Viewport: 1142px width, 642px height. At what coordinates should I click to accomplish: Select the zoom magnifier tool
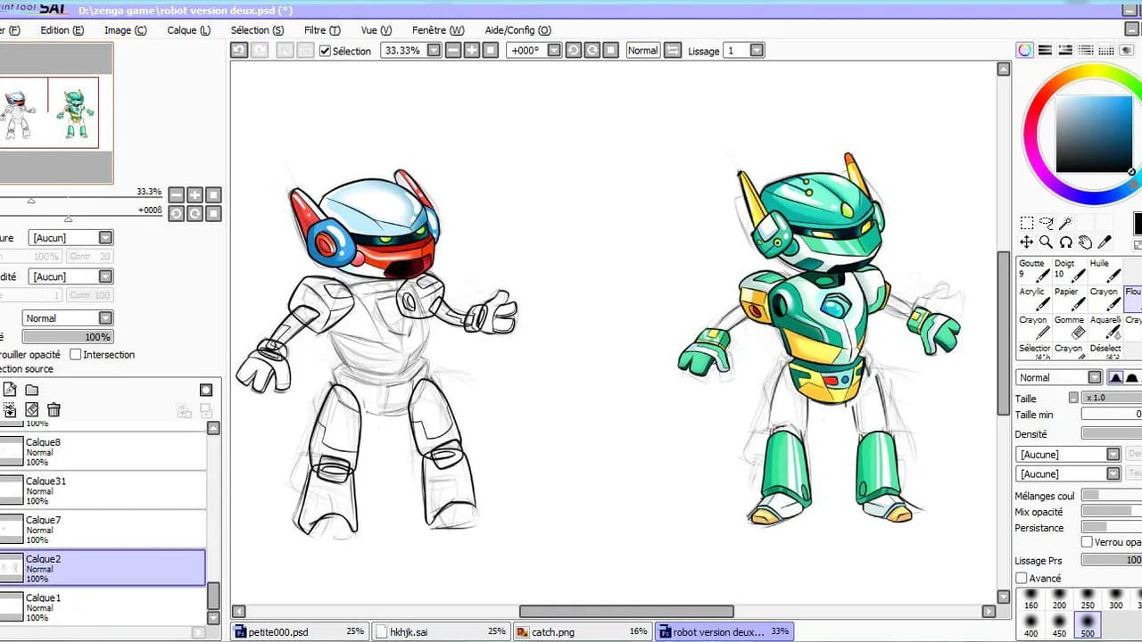coord(1046,242)
